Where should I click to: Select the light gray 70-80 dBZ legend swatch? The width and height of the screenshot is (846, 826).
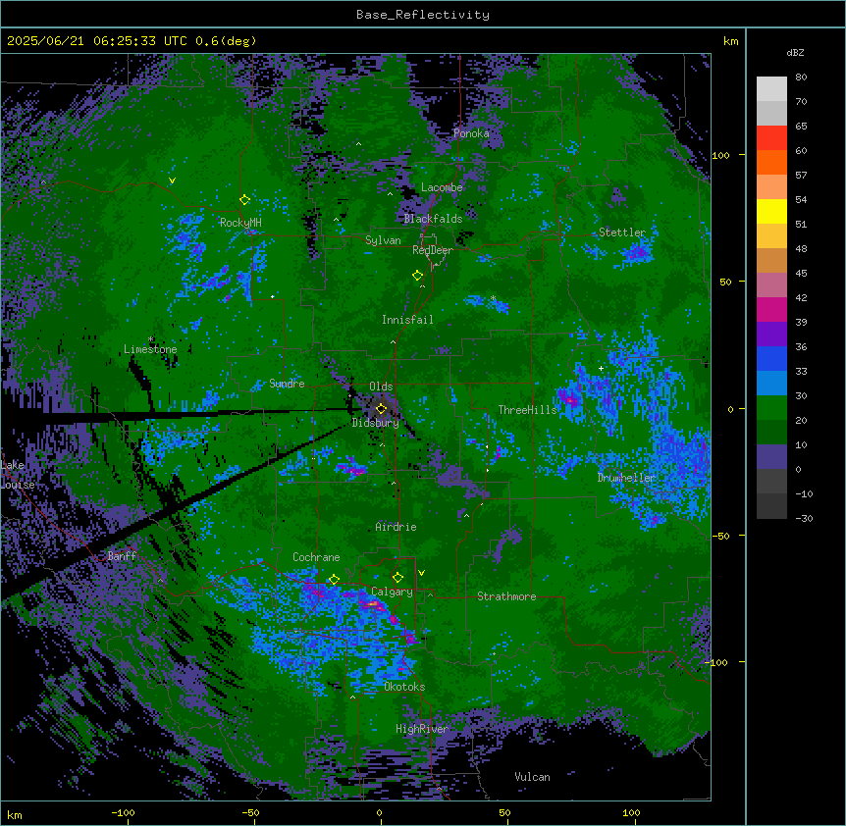[x=771, y=89]
